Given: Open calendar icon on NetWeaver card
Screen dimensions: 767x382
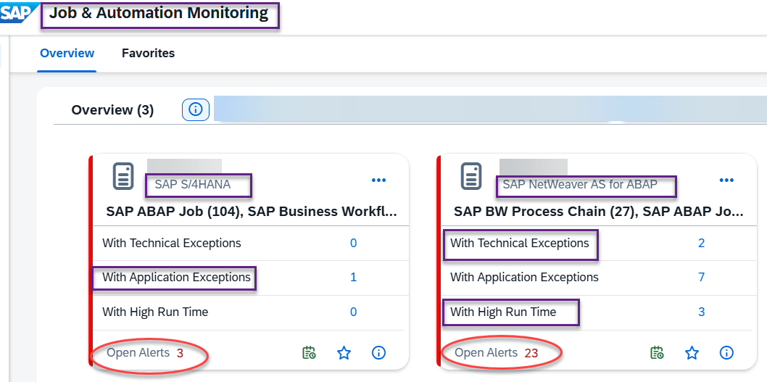Looking at the screenshot, I should click(x=658, y=353).
